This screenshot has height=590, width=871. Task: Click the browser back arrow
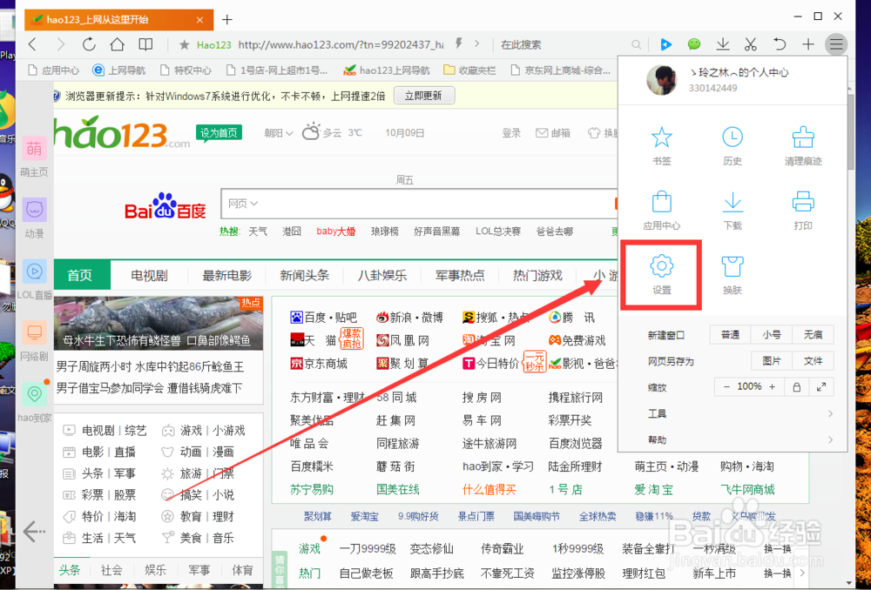coord(33,44)
